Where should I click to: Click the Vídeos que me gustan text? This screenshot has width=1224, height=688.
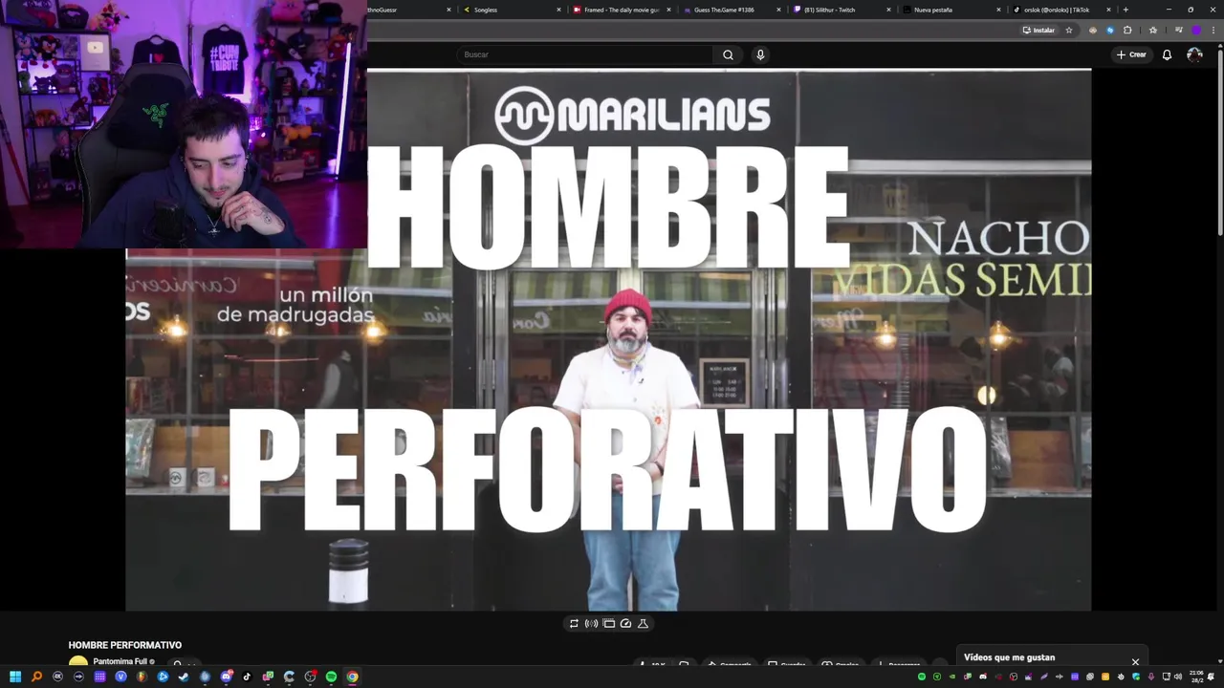click(x=1009, y=657)
